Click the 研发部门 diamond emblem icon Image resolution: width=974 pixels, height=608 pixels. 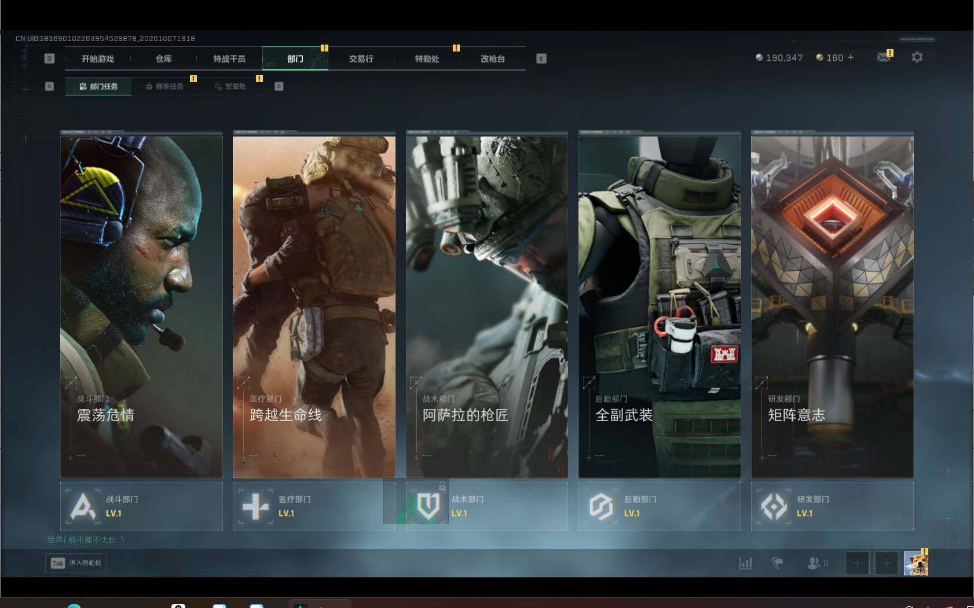tap(774, 507)
